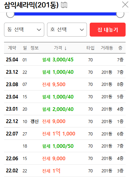Click the left slider handle

[x=10, y=14]
